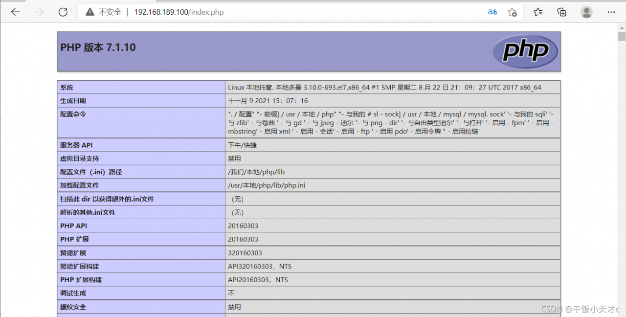The image size is (626, 317).
Task: Select the "PHP 扩展" row label
Action: point(74,239)
